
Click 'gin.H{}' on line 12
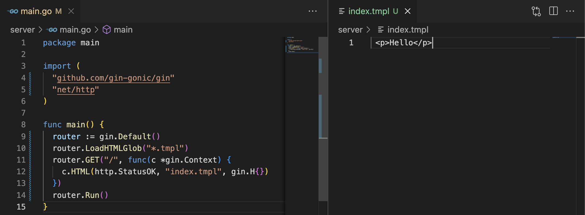pos(247,172)
